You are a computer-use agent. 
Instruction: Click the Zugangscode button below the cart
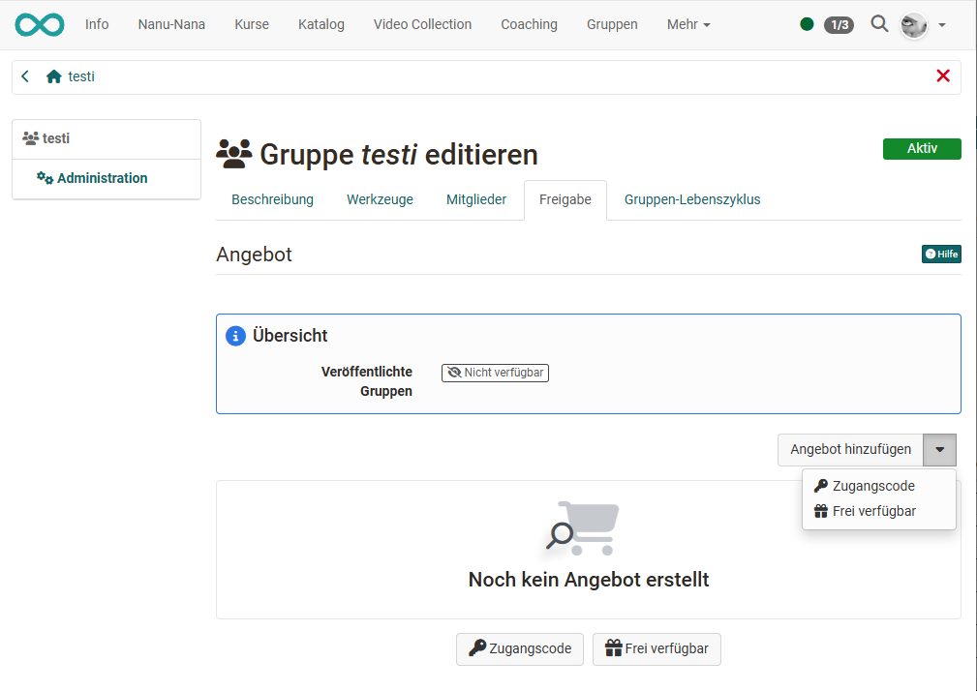[520, 648]
